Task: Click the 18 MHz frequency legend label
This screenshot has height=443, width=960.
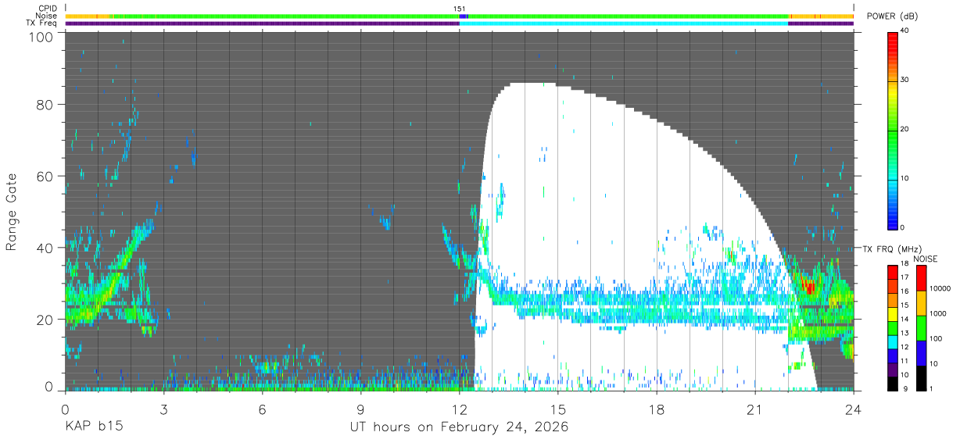Action: 904,265
